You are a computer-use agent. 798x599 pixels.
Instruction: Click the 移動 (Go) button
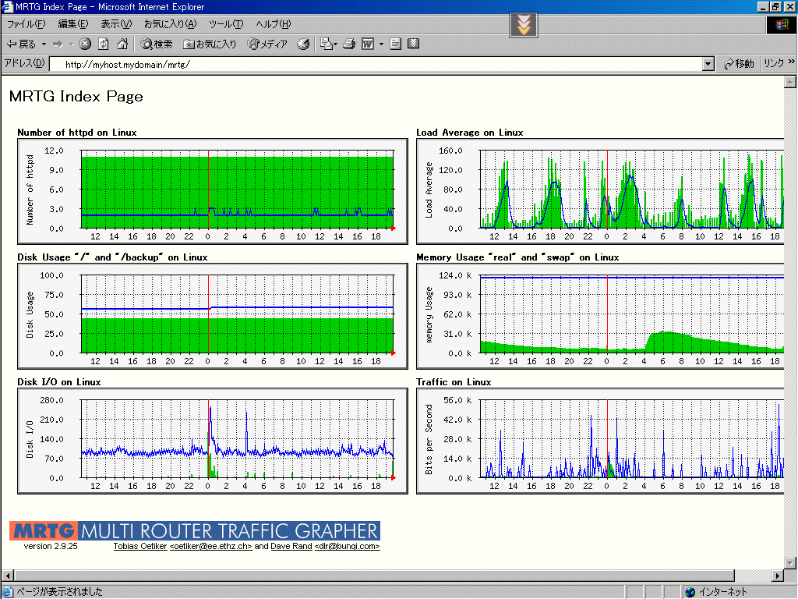tap(739, 64)
